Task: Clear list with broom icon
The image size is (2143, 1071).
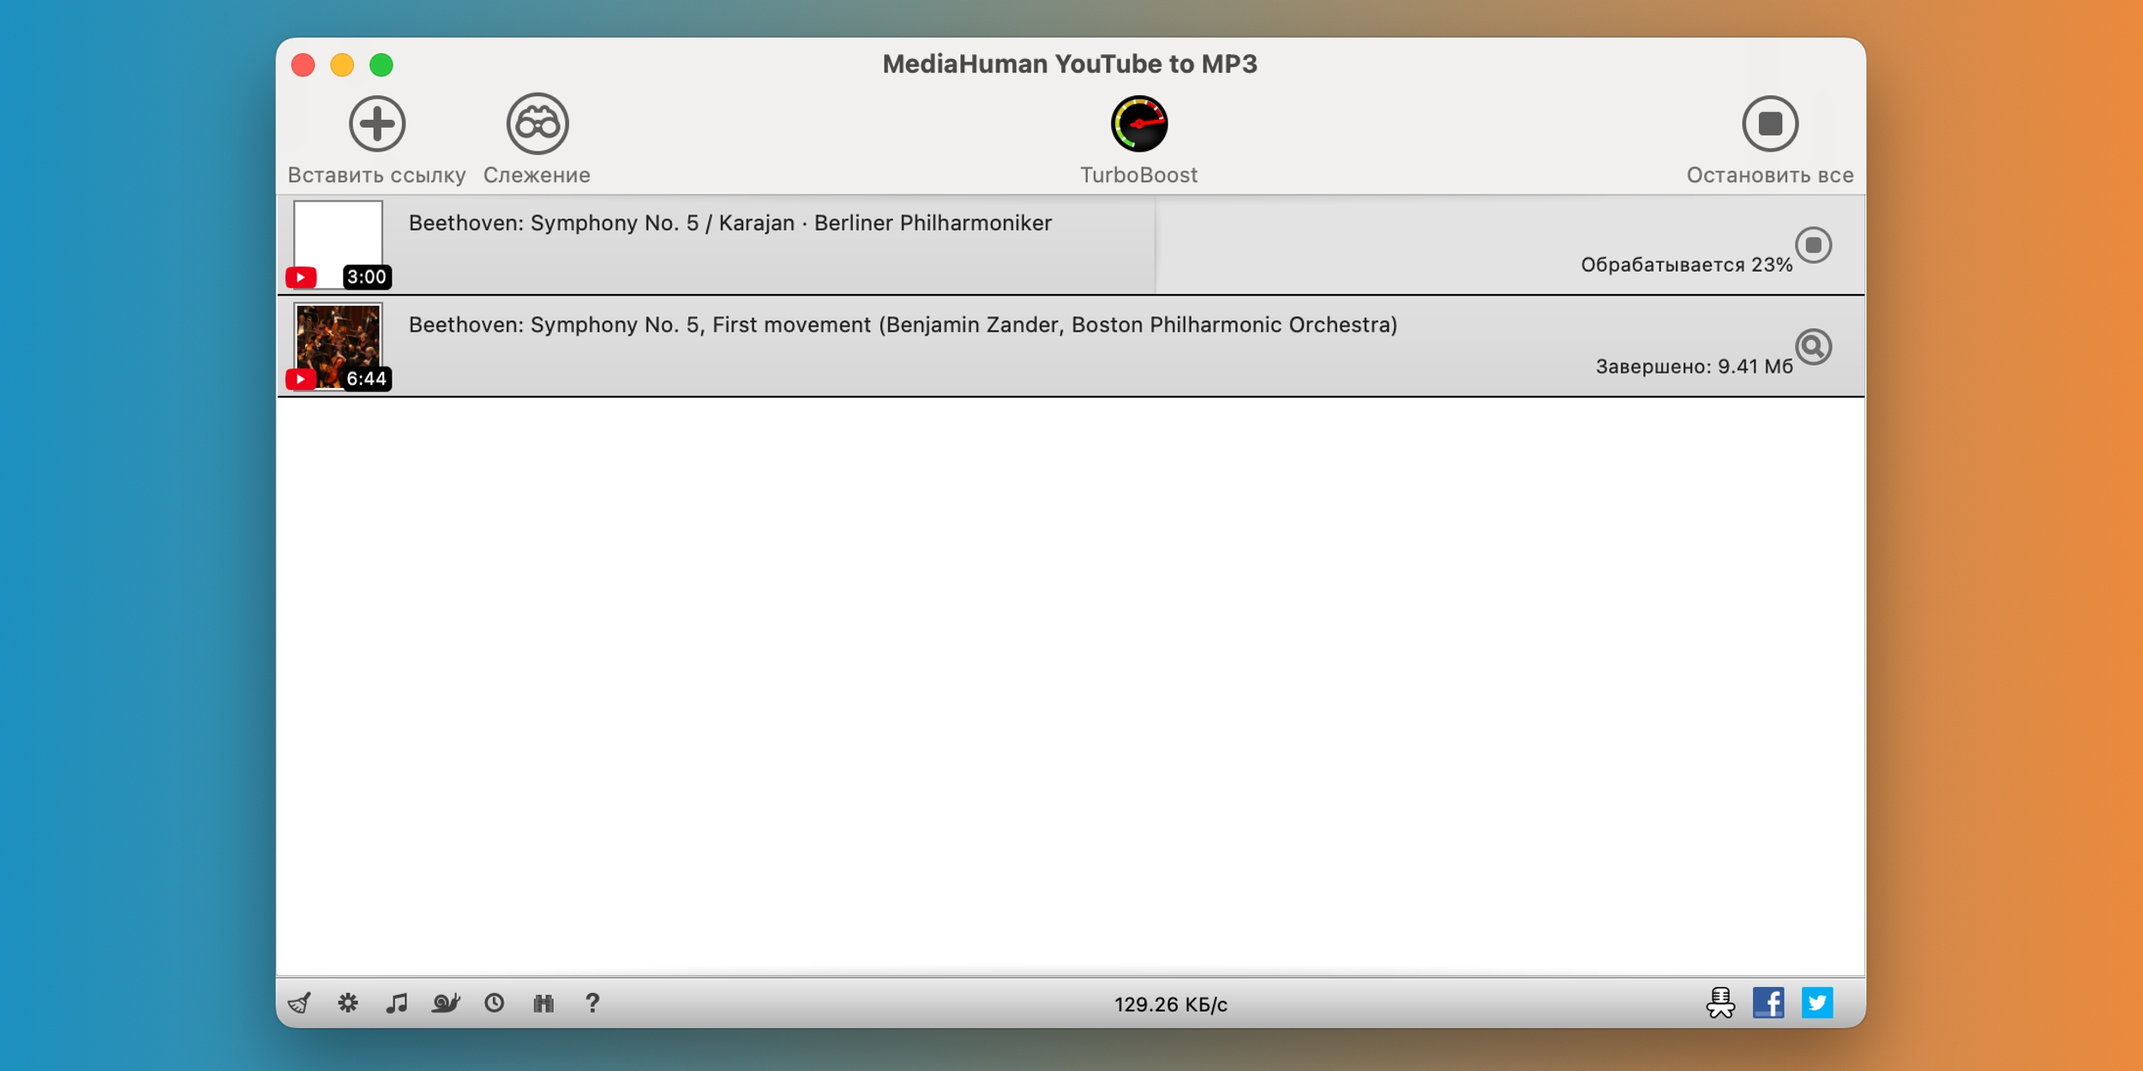Action: (299, 1002)
